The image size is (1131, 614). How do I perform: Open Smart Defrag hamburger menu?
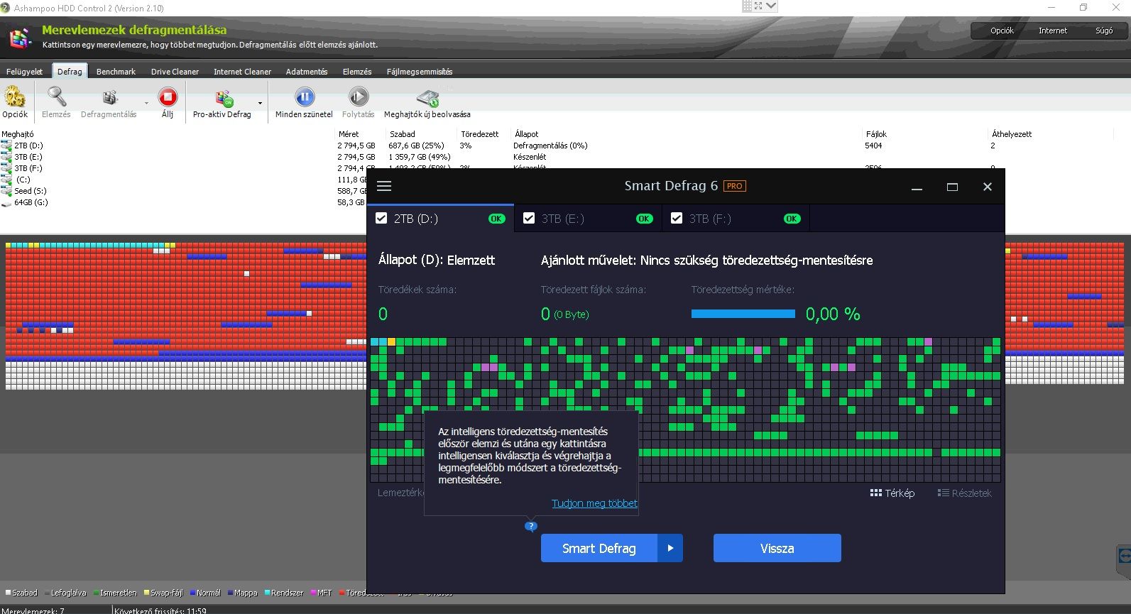click(384, 186)
